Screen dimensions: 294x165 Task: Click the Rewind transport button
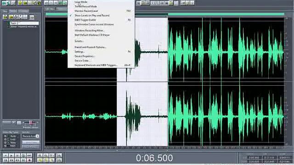tap(11, 160)
